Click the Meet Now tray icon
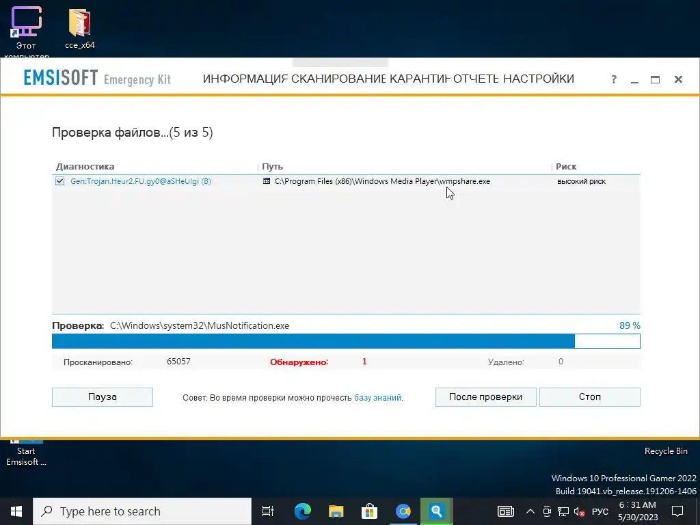This screenshot has height=525, width=700. coord(547,511)
